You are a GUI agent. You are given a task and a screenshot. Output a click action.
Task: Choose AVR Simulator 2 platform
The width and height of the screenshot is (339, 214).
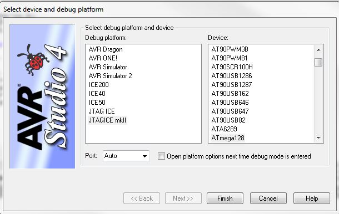click(x=110, y=76)
